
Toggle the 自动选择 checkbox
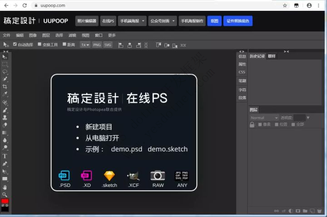click(x=15, y=44)
